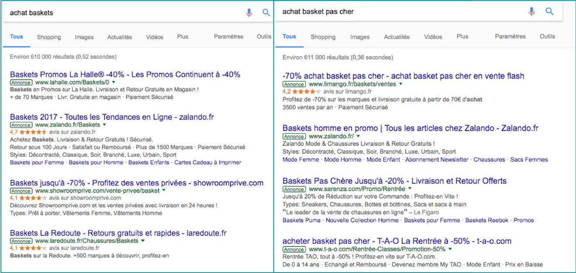Click microphone icon in 'achat basket pas cher' search
Image resolution: width=576 pixels, height=273 pixels.
pos(532,12)
